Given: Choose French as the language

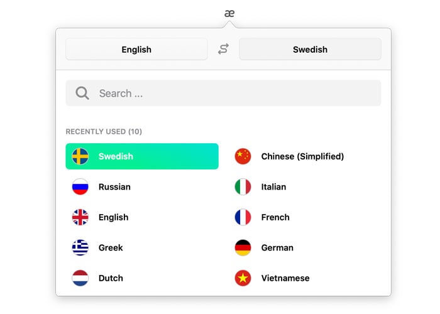Looking at the screenshot, I should click(x=275, y=217).
